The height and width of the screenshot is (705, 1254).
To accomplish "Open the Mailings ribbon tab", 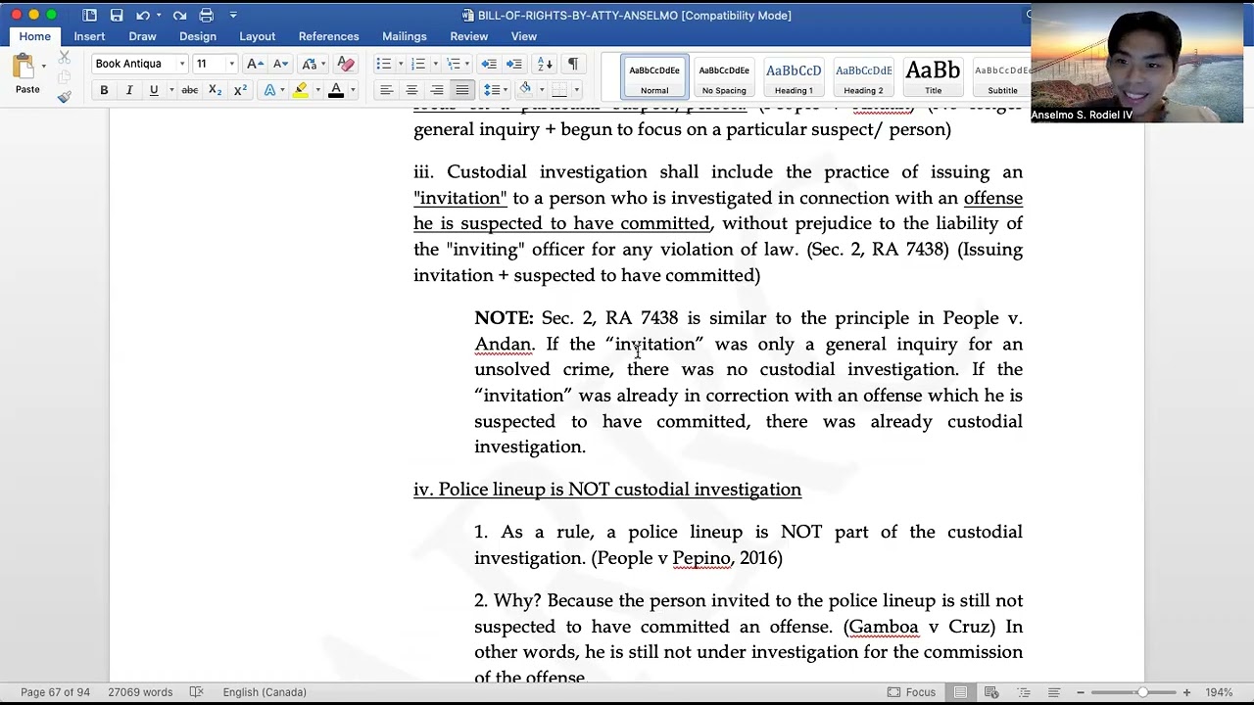I will [405, 36].
